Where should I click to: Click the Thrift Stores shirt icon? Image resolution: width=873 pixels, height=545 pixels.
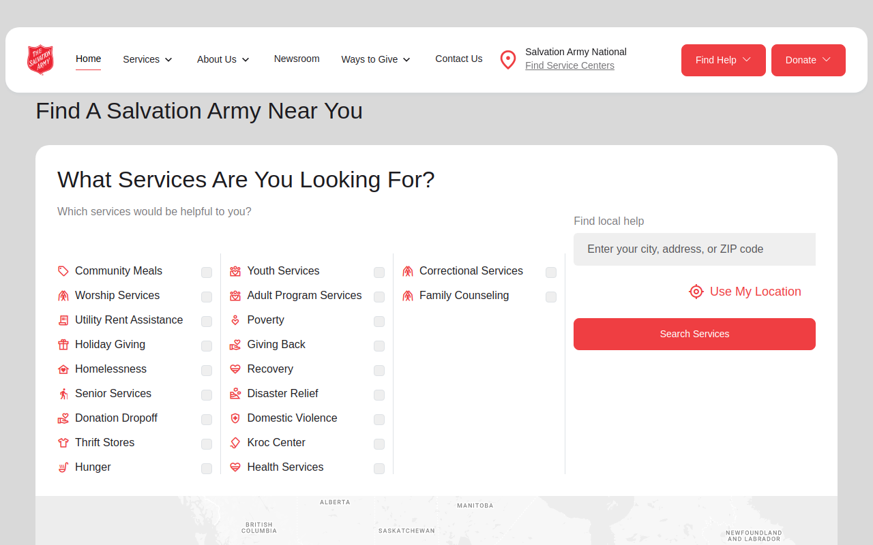(x=63, y=443)
